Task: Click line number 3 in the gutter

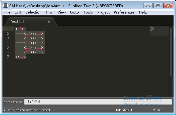Action: (8, 38)
